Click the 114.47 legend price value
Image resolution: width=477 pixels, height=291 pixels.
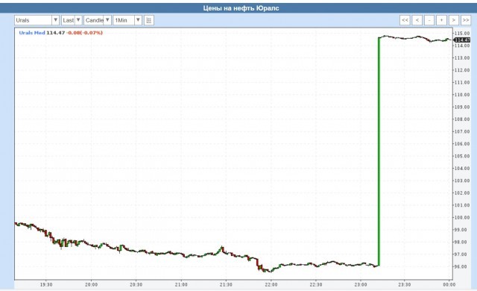point(55,33)
